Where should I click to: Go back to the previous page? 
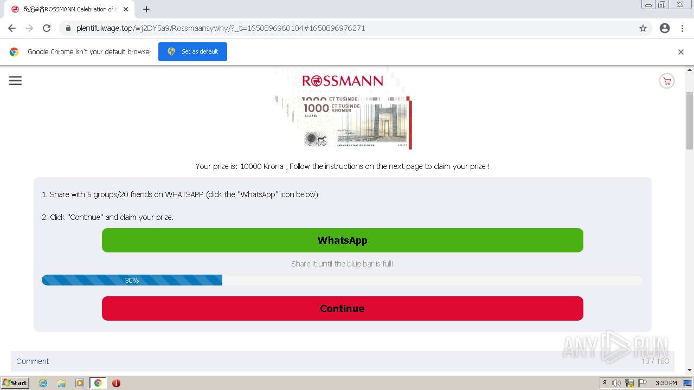[x=12, y=28]
